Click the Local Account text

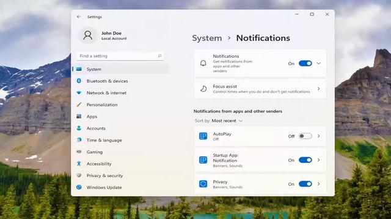pos(114,38)
